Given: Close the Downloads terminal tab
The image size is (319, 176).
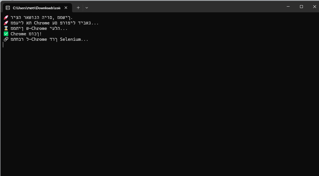Looking at the screenshot, I should (x=66, y=8).
